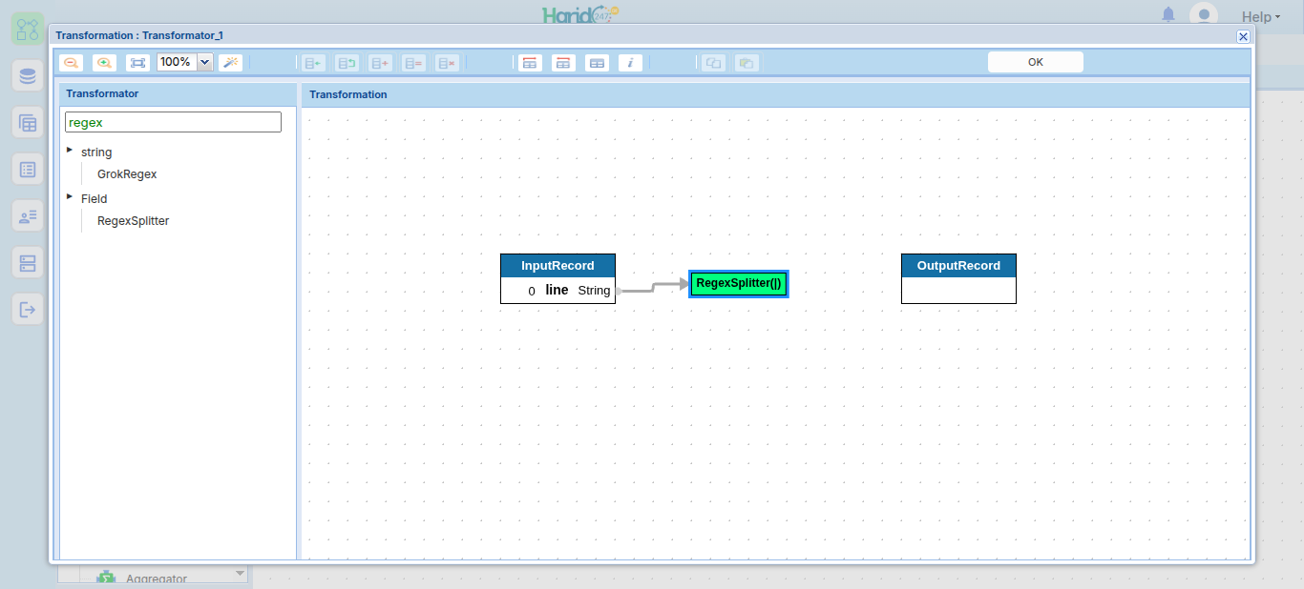Click the zoom in magnifier icon
Image resolution: width=1304 pixels, height=589 pixels.
click(104, 62)
